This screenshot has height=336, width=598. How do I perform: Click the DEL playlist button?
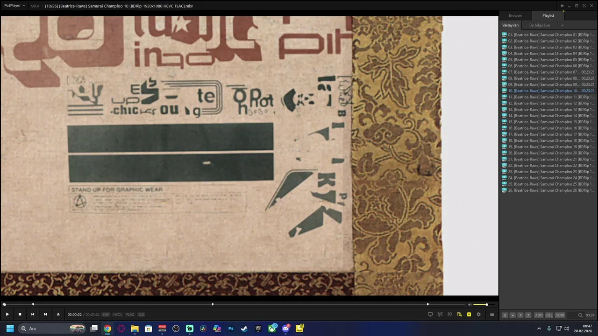pyautogui.click(x=549, y=315)
